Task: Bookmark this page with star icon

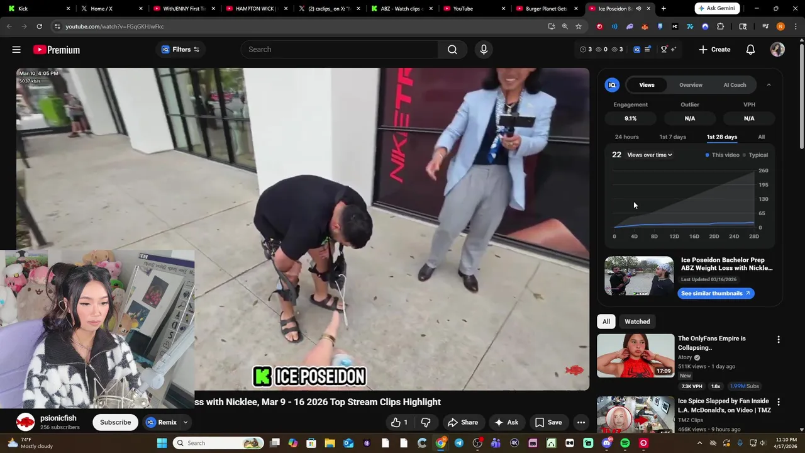Action: point(579,26)
